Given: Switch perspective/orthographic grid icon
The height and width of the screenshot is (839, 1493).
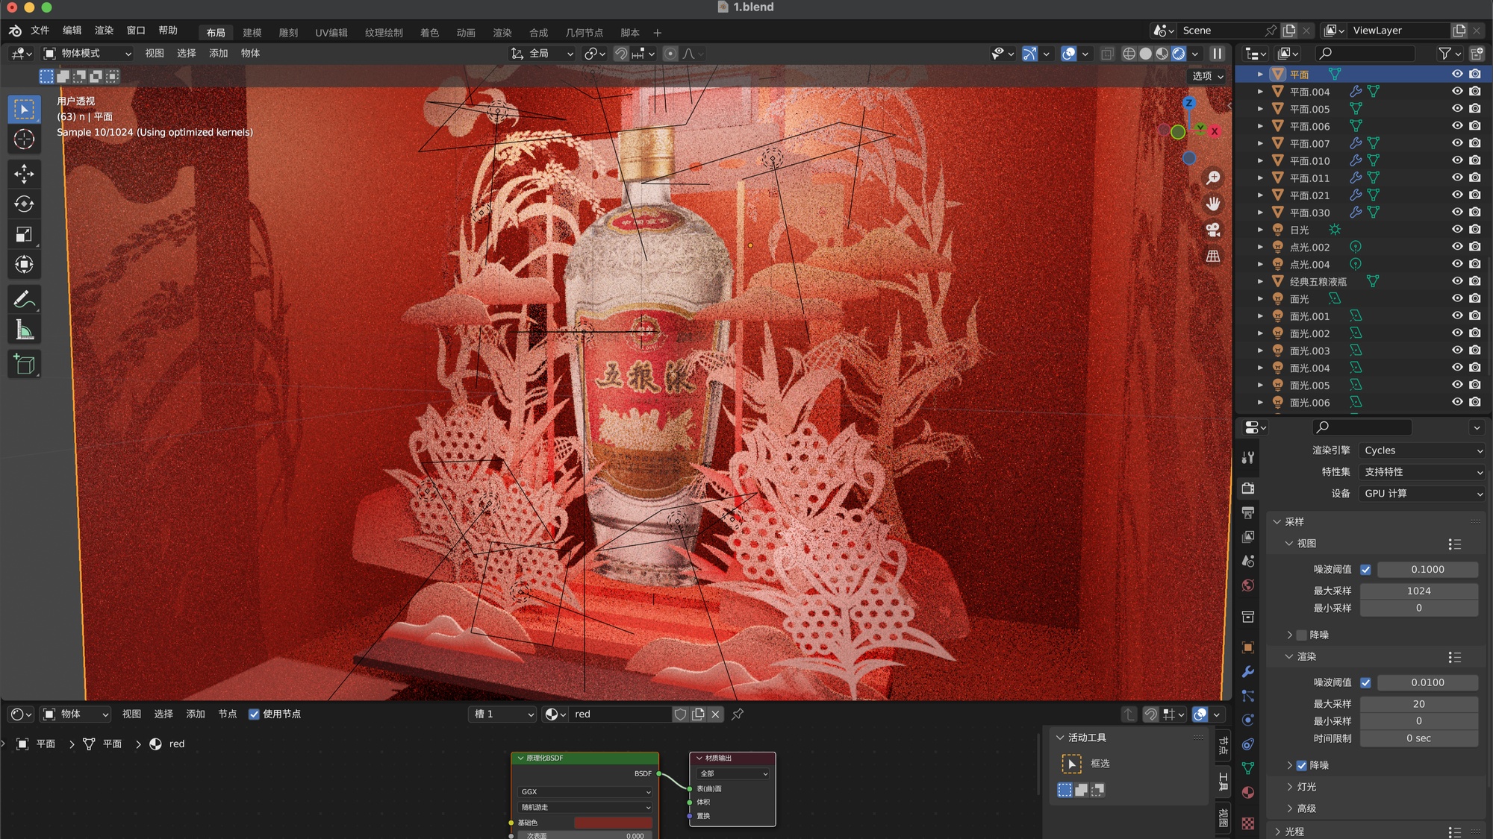Looking at the screenshot, I should (1213, 256).
